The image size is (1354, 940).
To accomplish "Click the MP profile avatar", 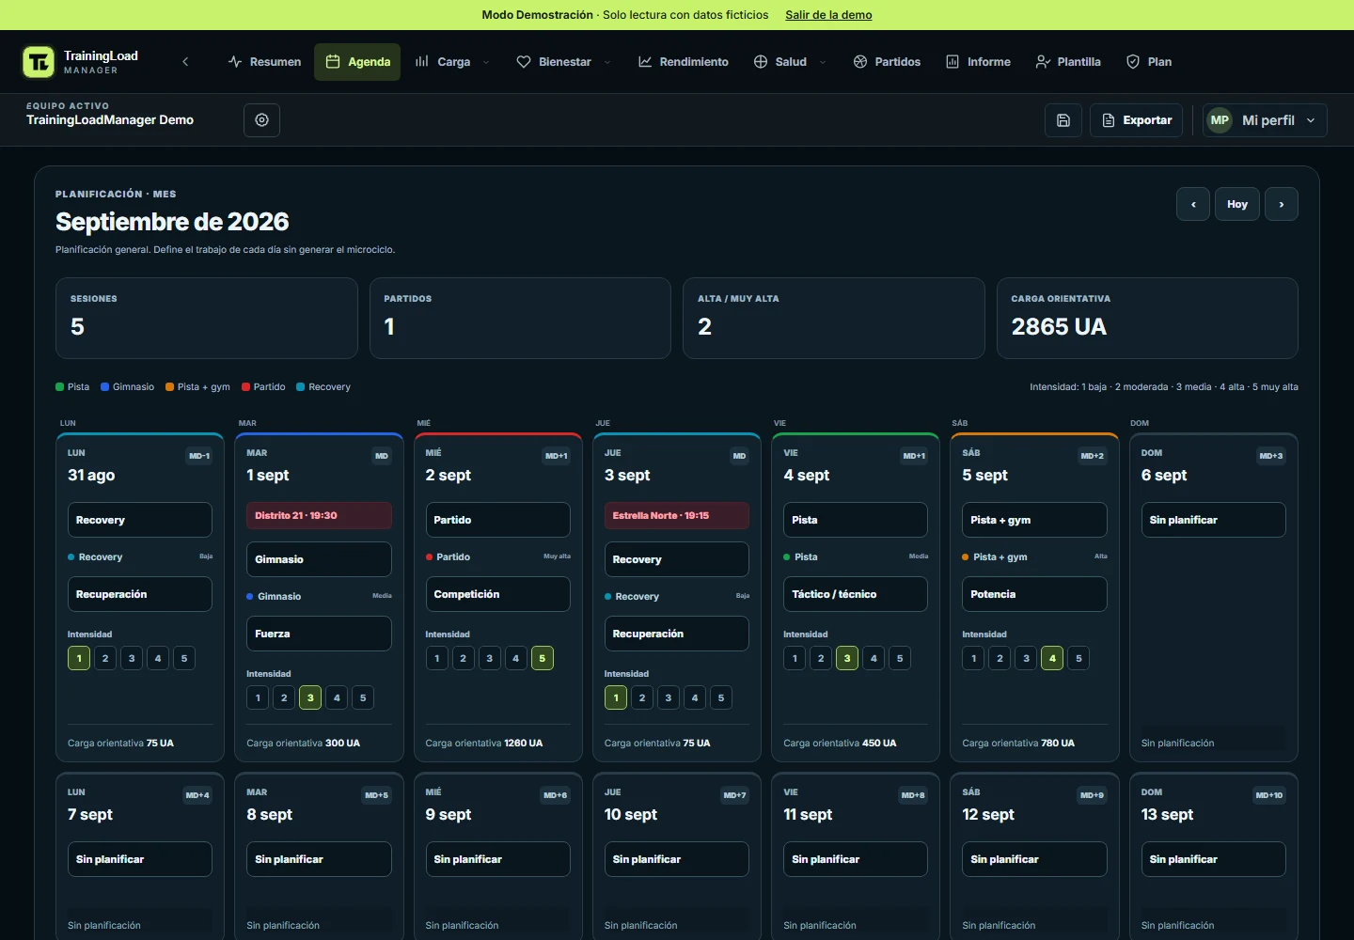I will pyautogui.click(x=1220, y=120).
